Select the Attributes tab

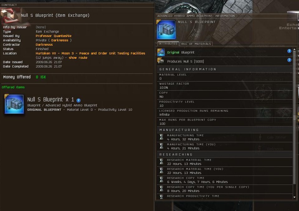coord(168,44)
